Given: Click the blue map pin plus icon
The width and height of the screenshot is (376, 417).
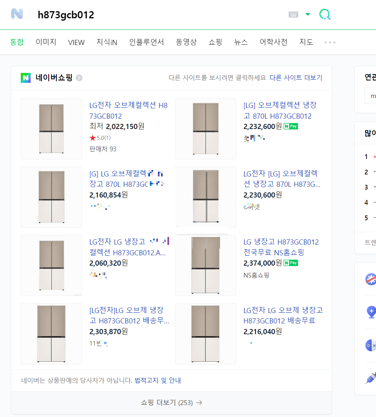Looking at the screenshot, I should (371, 312).
